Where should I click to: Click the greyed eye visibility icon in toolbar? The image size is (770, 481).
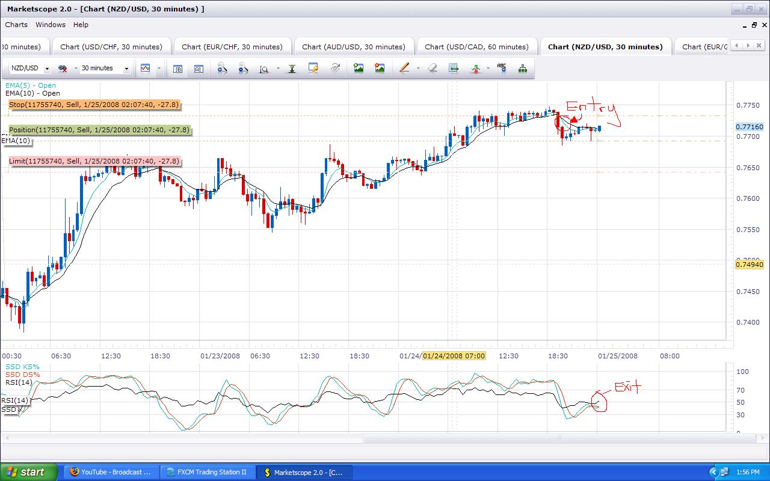coord(335,69)
